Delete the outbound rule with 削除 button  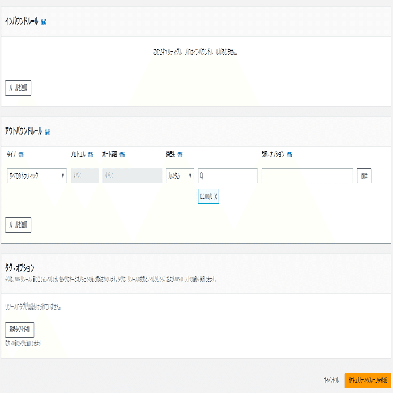[364, 176]
